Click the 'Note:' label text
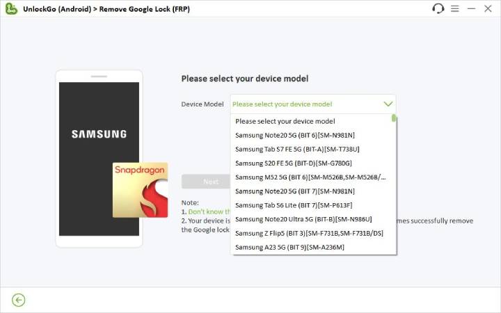 click(190, 202)
